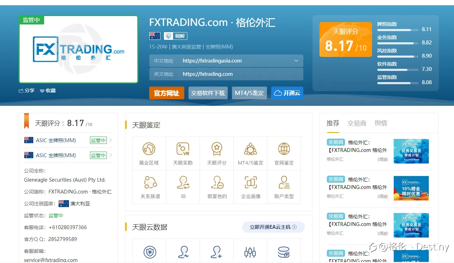Click the 监管中 green tag on logo
The image size is (454, 263).
[x=32, y=20]
